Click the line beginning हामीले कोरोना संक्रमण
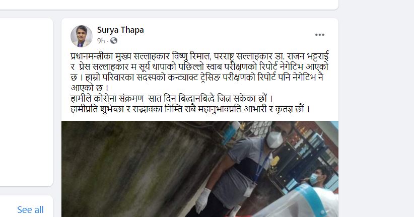Viewport: 414px width, 217px height. pyautogui.click(x=172, y=99)
